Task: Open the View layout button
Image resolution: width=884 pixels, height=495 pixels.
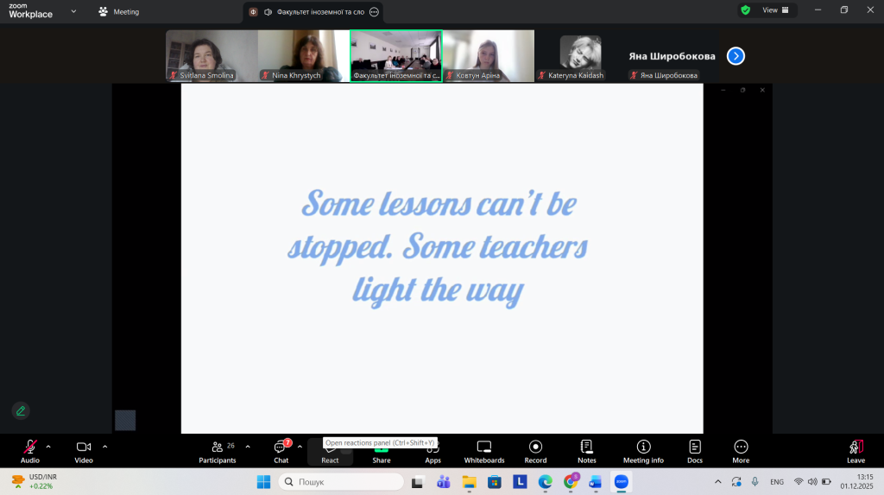Action: point(776,10)
